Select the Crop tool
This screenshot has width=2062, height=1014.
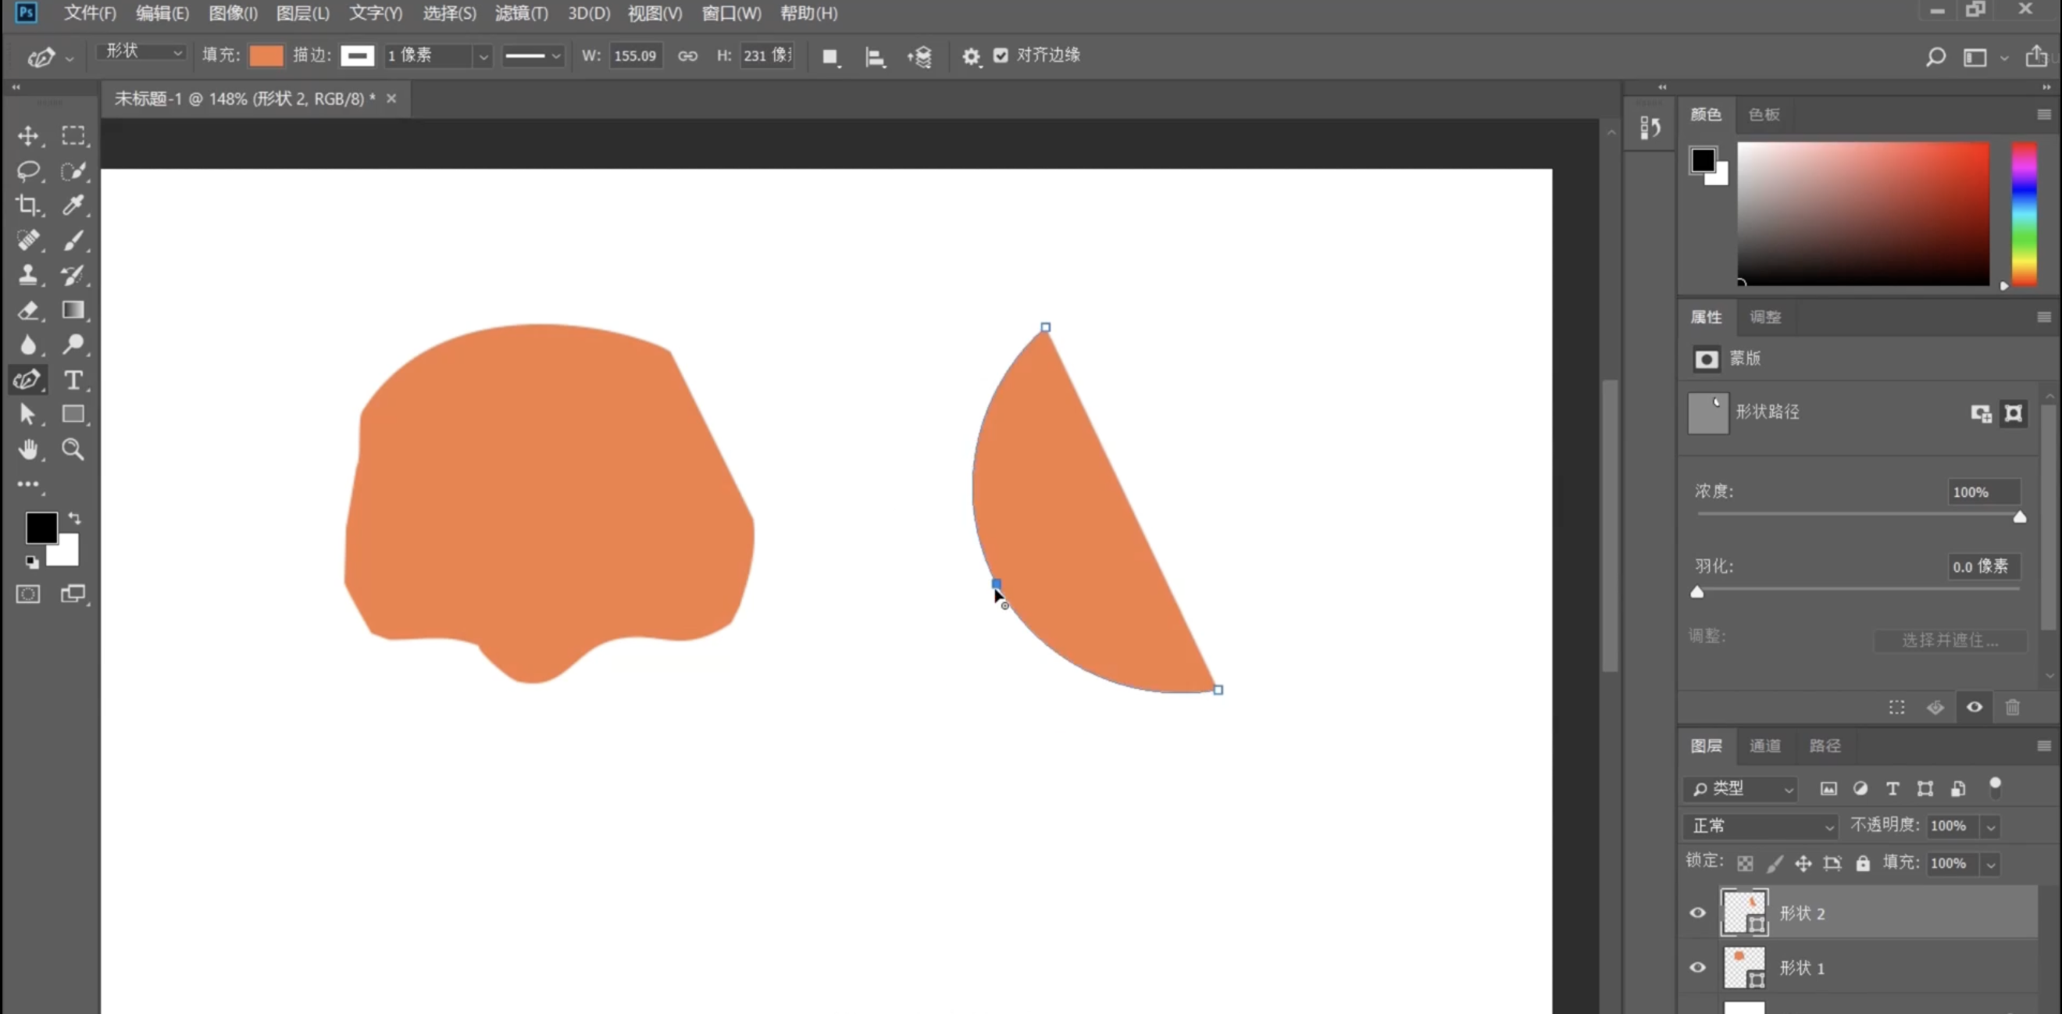pos(28,205)
